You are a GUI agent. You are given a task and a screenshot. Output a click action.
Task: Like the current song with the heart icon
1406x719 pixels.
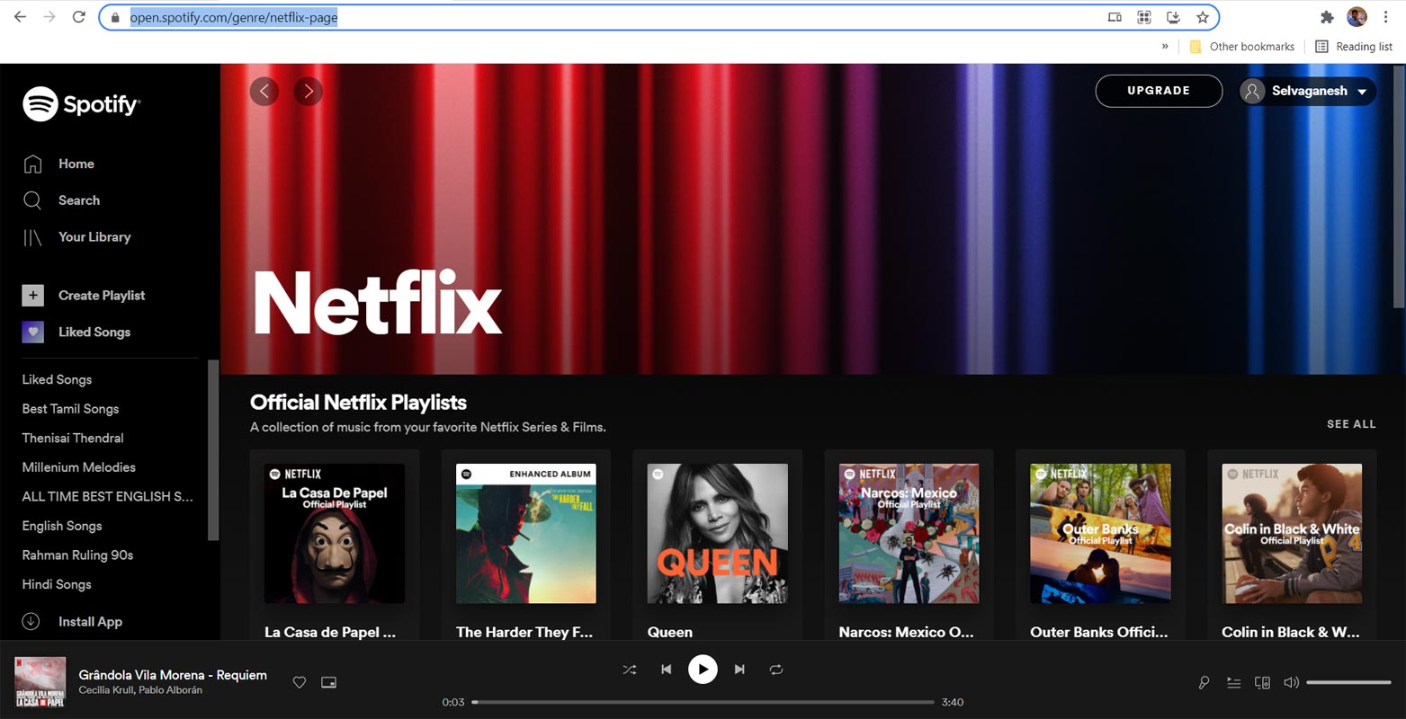point(300,682)
